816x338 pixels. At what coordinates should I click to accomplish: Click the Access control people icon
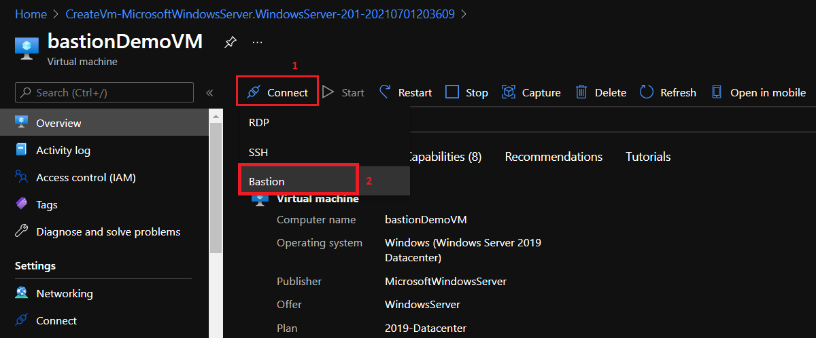coord(21,177)
